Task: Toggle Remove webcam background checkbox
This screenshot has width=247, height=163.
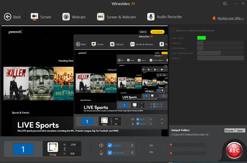Action: tap(173, 30)
